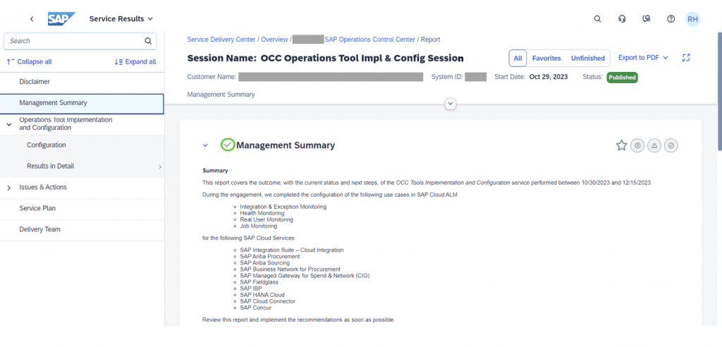Select Management Summary in navigation
722x347 pixels.
[x=82, y=103]
